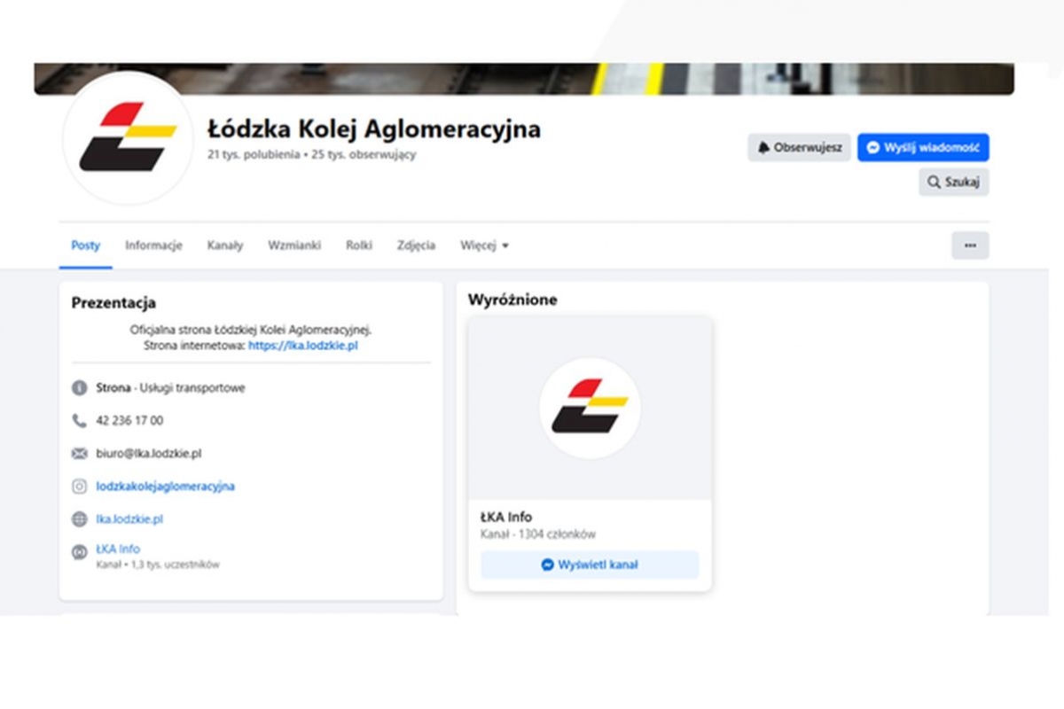Switch to the Informacje tab

pyautogui.click(x=153, y=245)
